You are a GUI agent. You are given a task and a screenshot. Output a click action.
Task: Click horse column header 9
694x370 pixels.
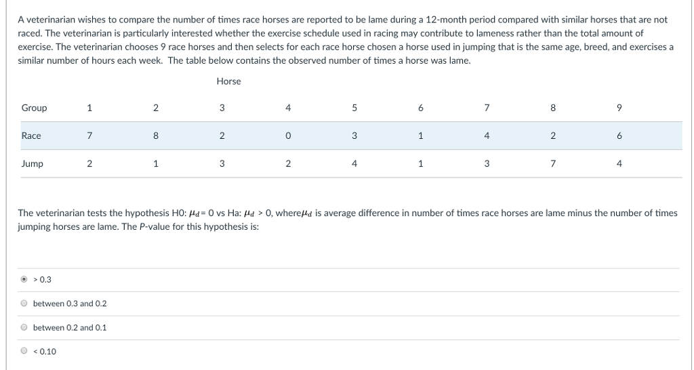619,108
